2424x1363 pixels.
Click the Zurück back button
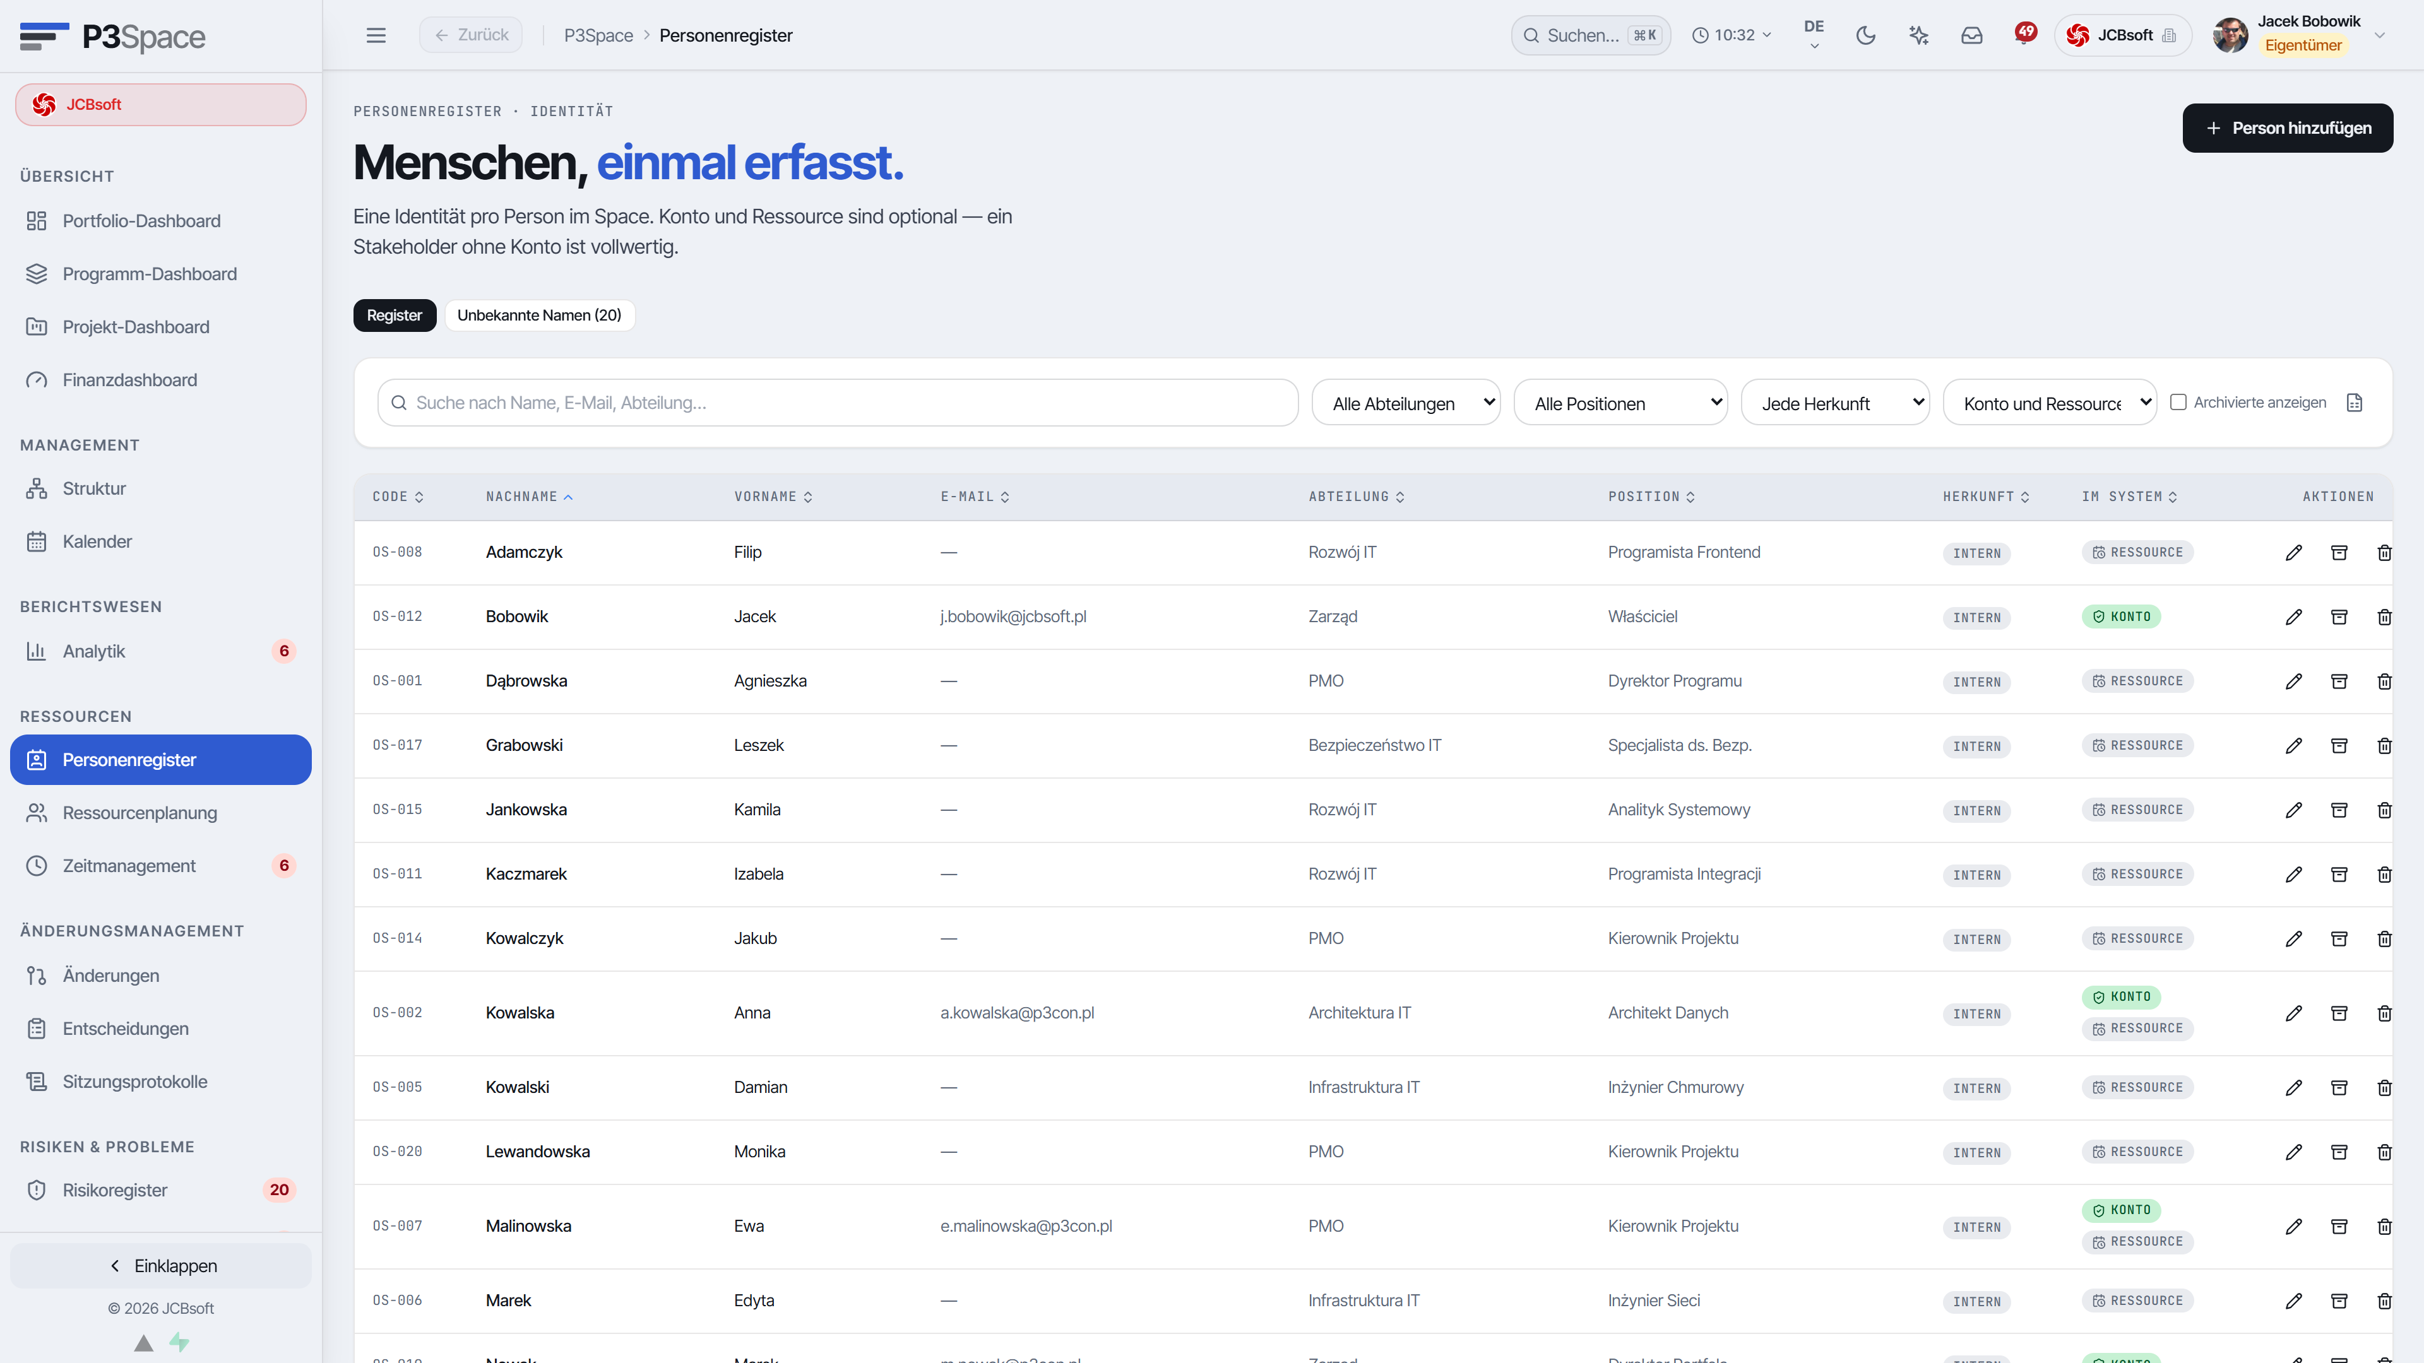[470, 35]
